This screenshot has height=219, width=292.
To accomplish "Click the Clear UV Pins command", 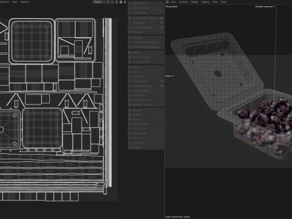I will (145, 13).
